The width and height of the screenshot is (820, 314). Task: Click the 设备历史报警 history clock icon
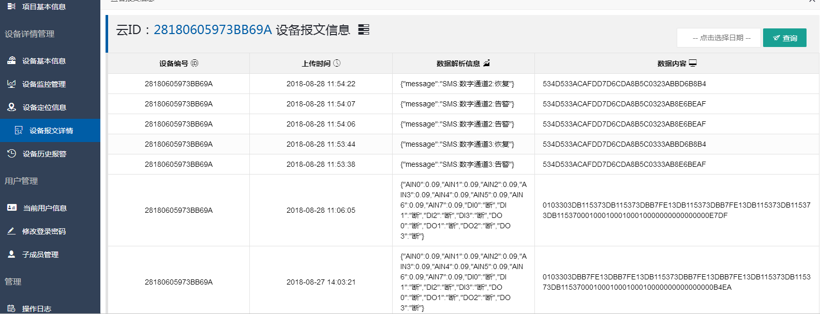pyautogui.click(x=11, y=153)
